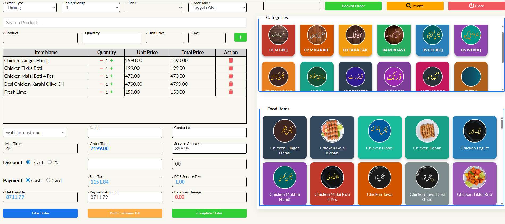Screen dimensions: 505x224
Task: Add Chicken Handi food item
Action: [380, 137]
